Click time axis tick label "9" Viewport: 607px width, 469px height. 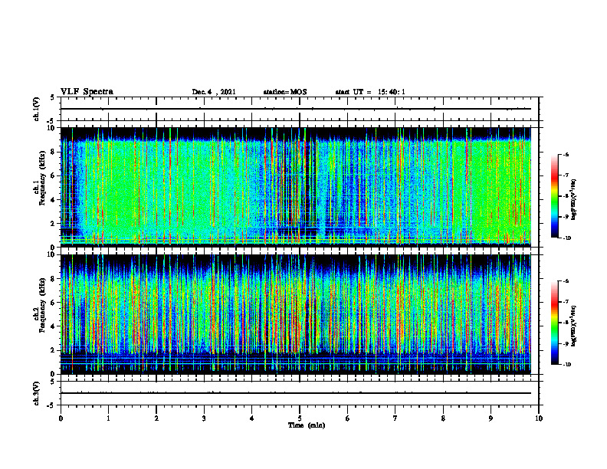tap(491, 418)
